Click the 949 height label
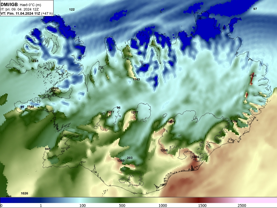This screenshot has width=277, height=208. pyautogui.click(x=56, y=88)
